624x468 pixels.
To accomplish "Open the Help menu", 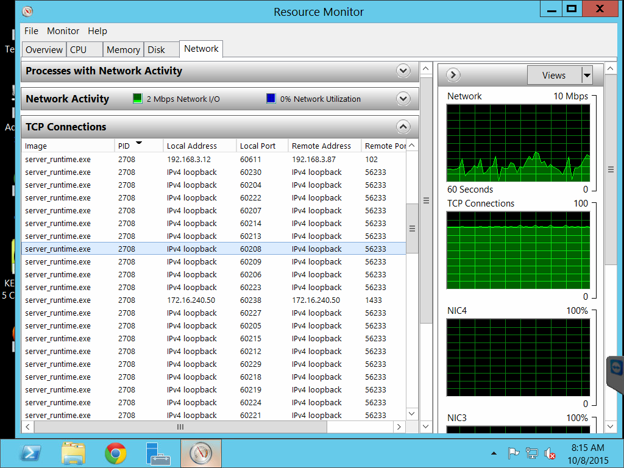I will (97, 31).
